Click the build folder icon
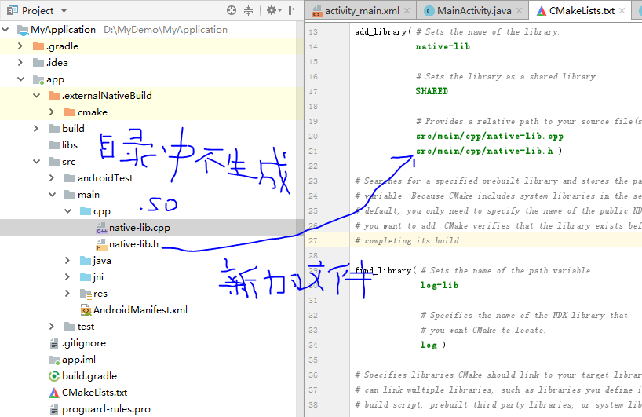Viewport: 642px width, 417px height. point(54,129)
